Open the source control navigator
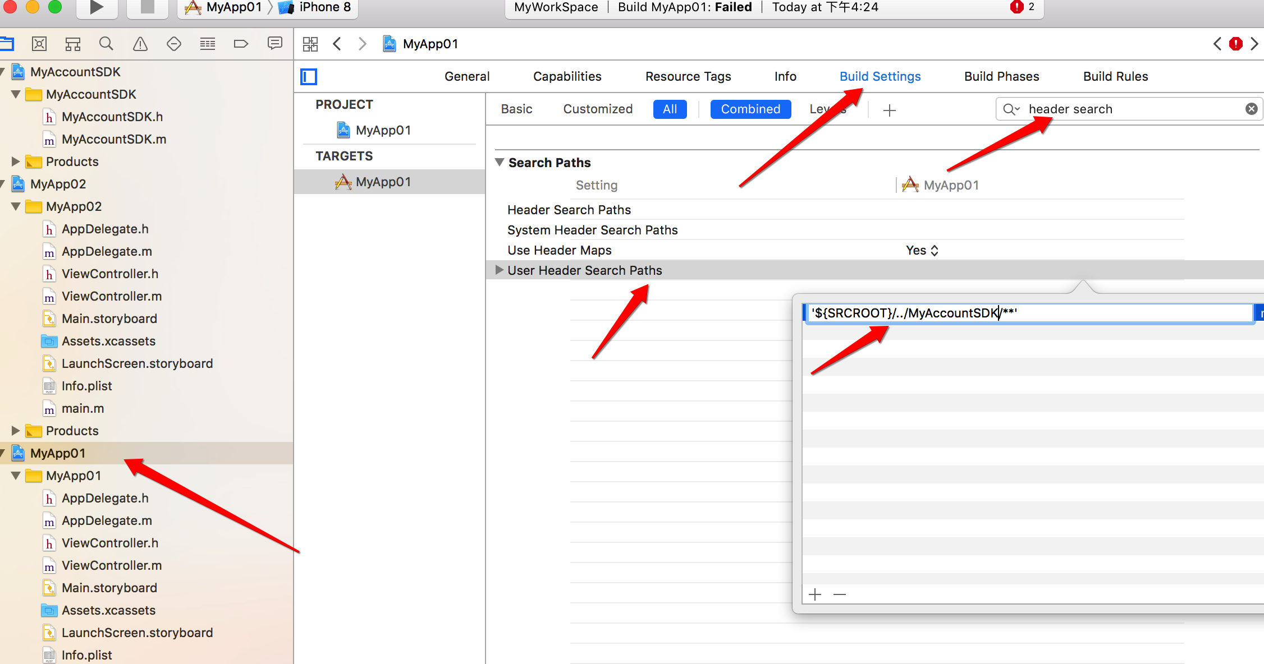Screen dimensions: 1264x664 [39, 44]
